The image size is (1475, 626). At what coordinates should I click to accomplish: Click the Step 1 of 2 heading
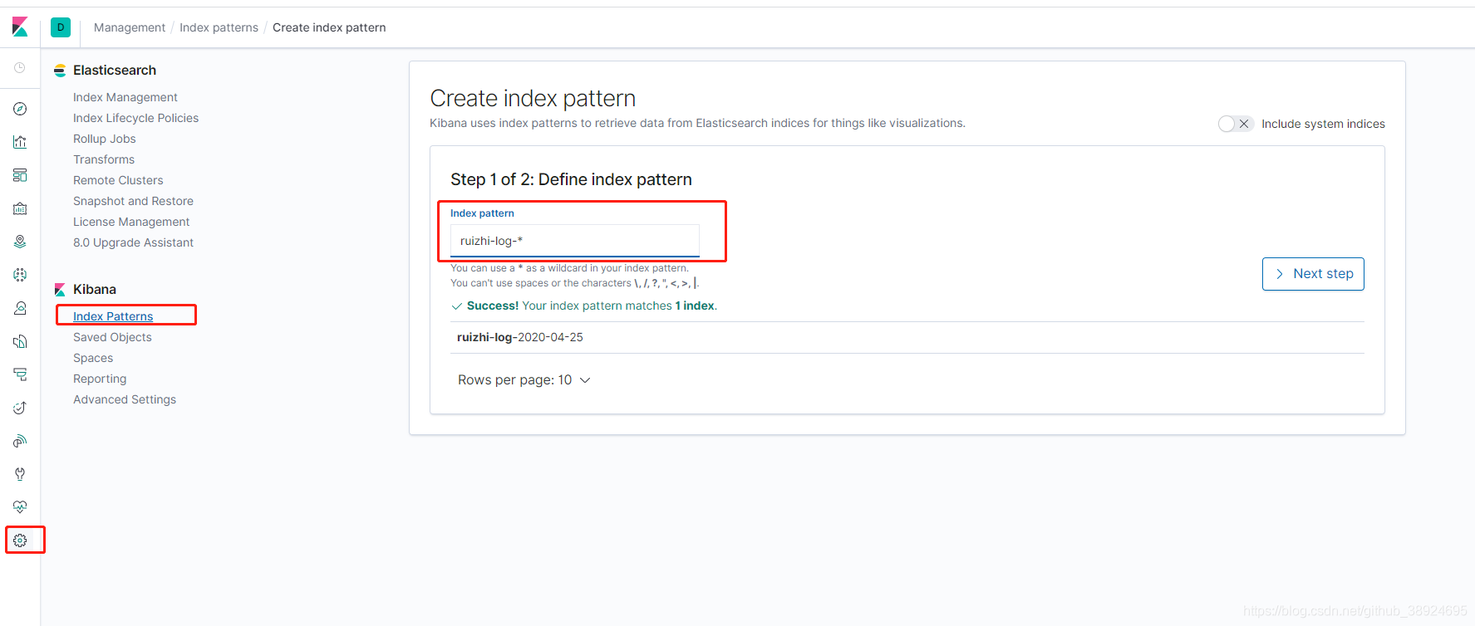click(571, 179)
